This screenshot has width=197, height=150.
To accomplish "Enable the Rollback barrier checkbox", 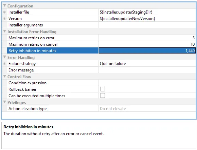I will click(x=103, y=89).
